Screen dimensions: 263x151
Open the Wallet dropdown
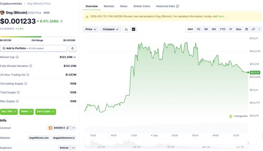click(x=27, y=112)
